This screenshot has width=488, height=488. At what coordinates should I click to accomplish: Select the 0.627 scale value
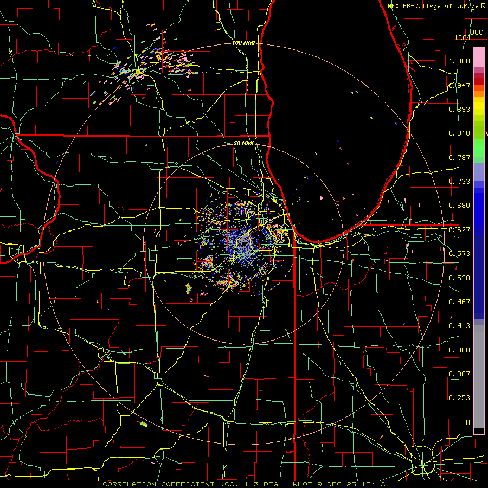(x=459, y=230)
